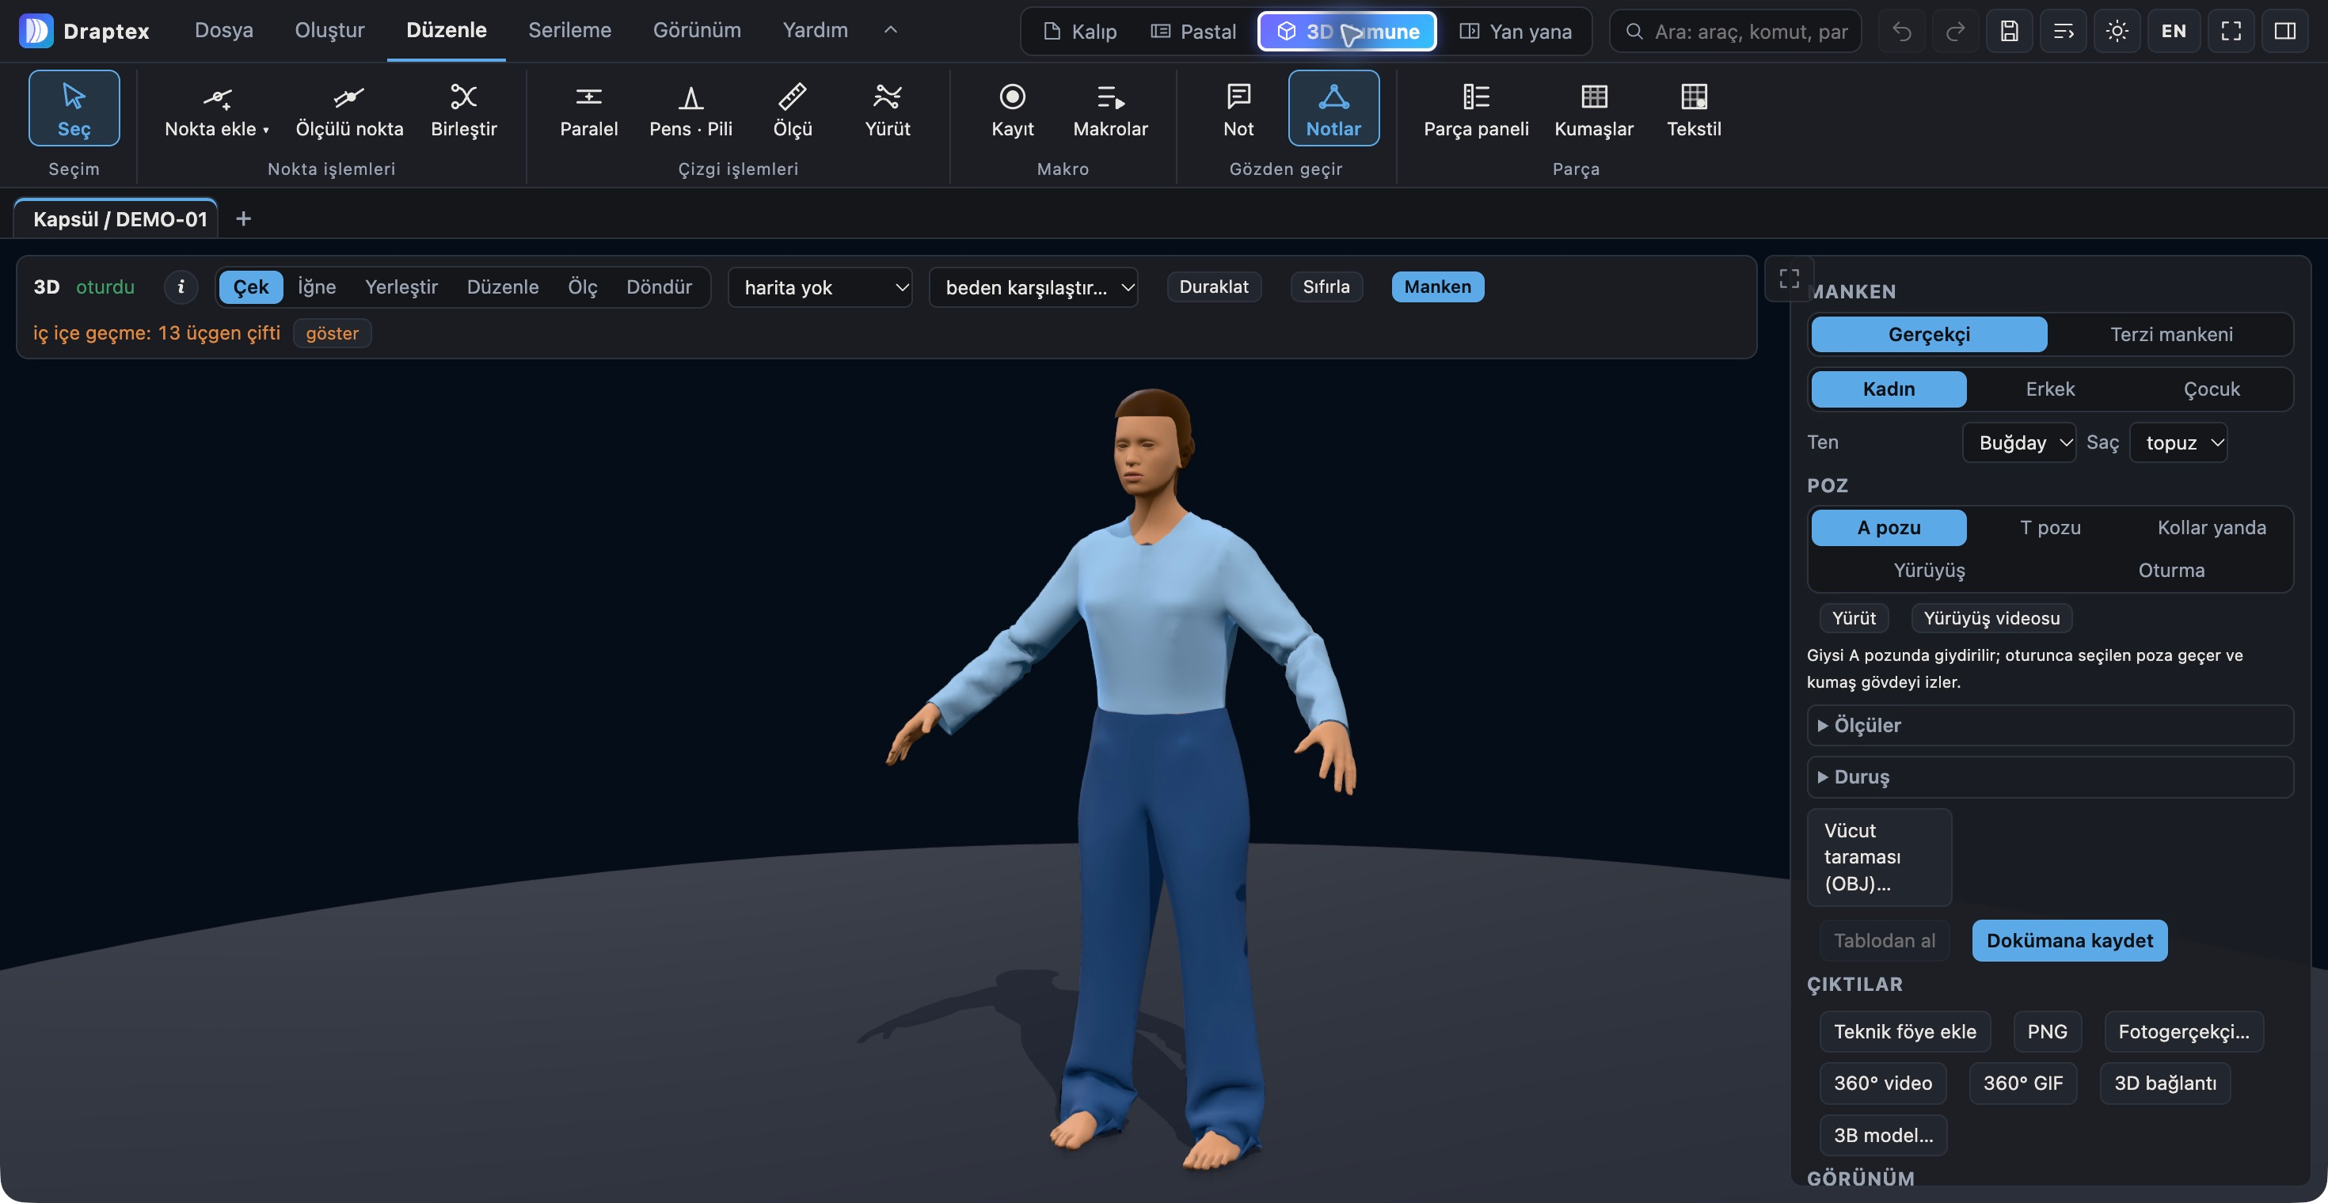
Task: Set pose to Oturma
Action: point(2170,570)
